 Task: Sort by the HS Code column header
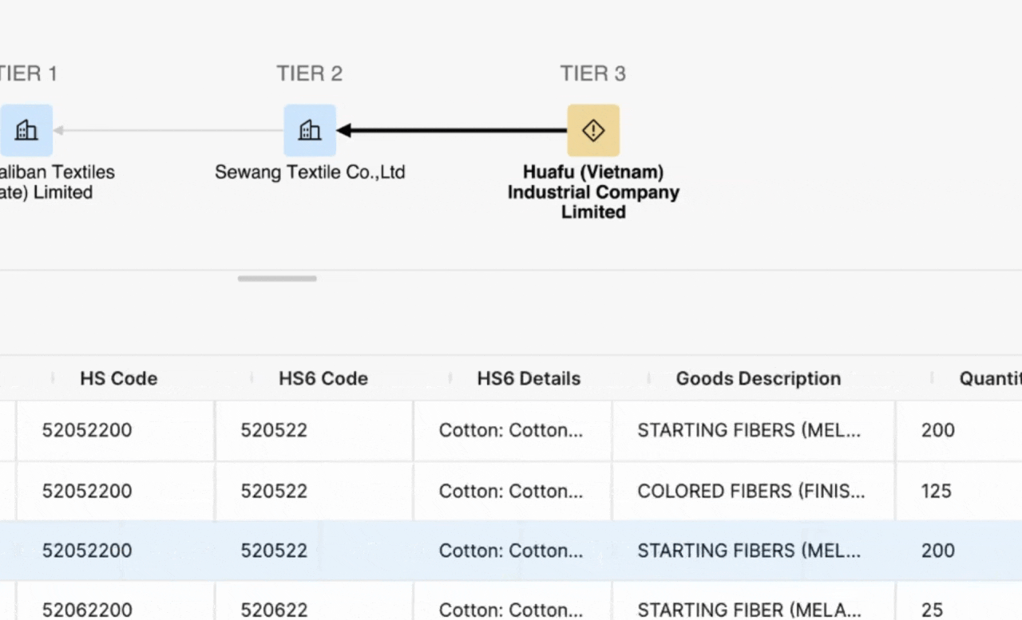(x=118, y=378)
